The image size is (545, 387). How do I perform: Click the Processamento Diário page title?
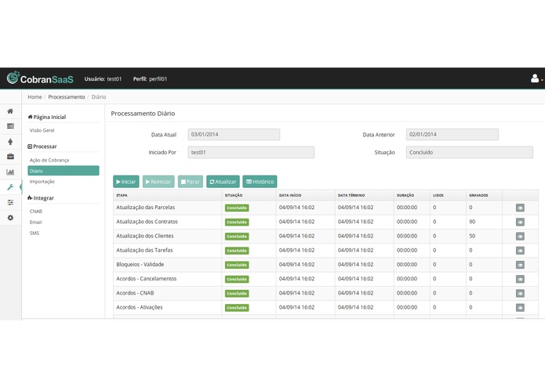(143, 114)
